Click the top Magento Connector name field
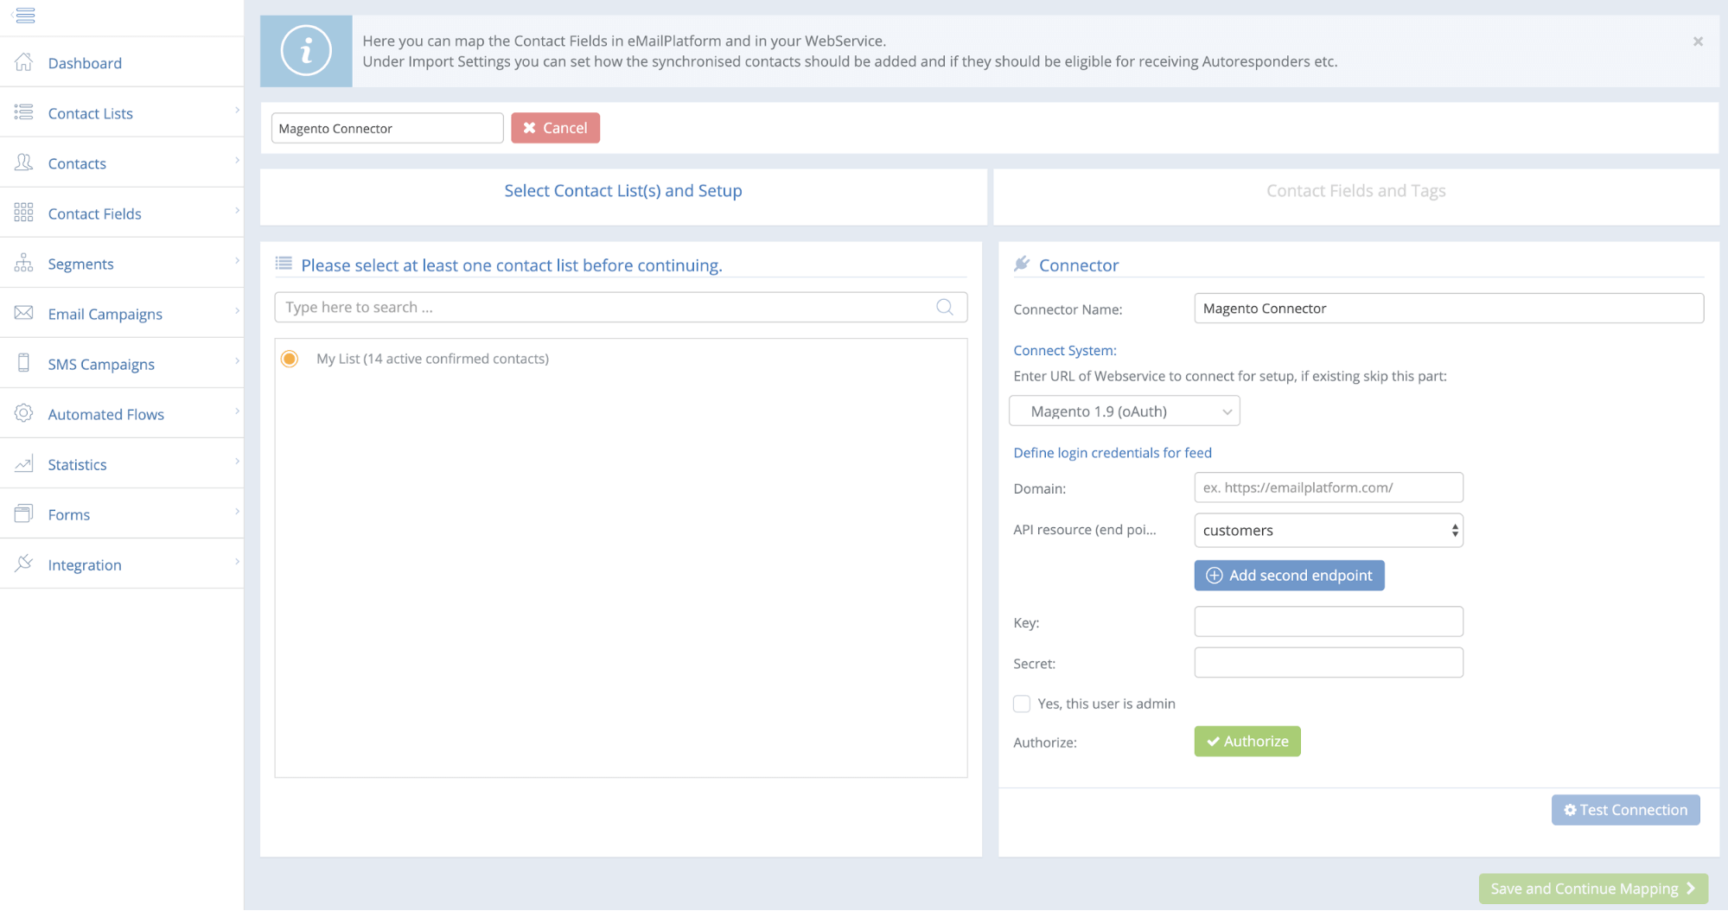 point(387,128)
